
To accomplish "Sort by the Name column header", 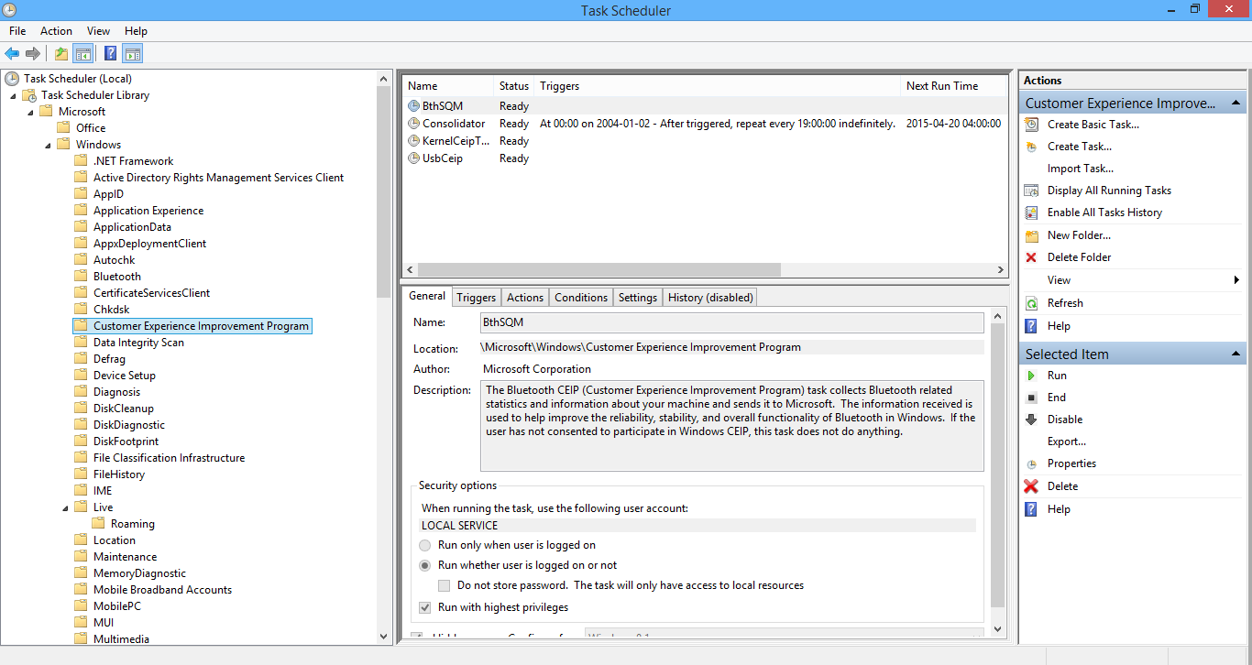I will click(x=449, y=86).
